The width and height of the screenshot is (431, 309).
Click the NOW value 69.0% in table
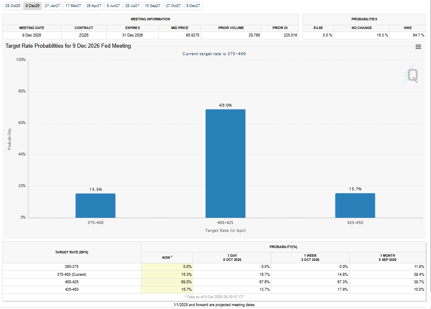[186, 282]
